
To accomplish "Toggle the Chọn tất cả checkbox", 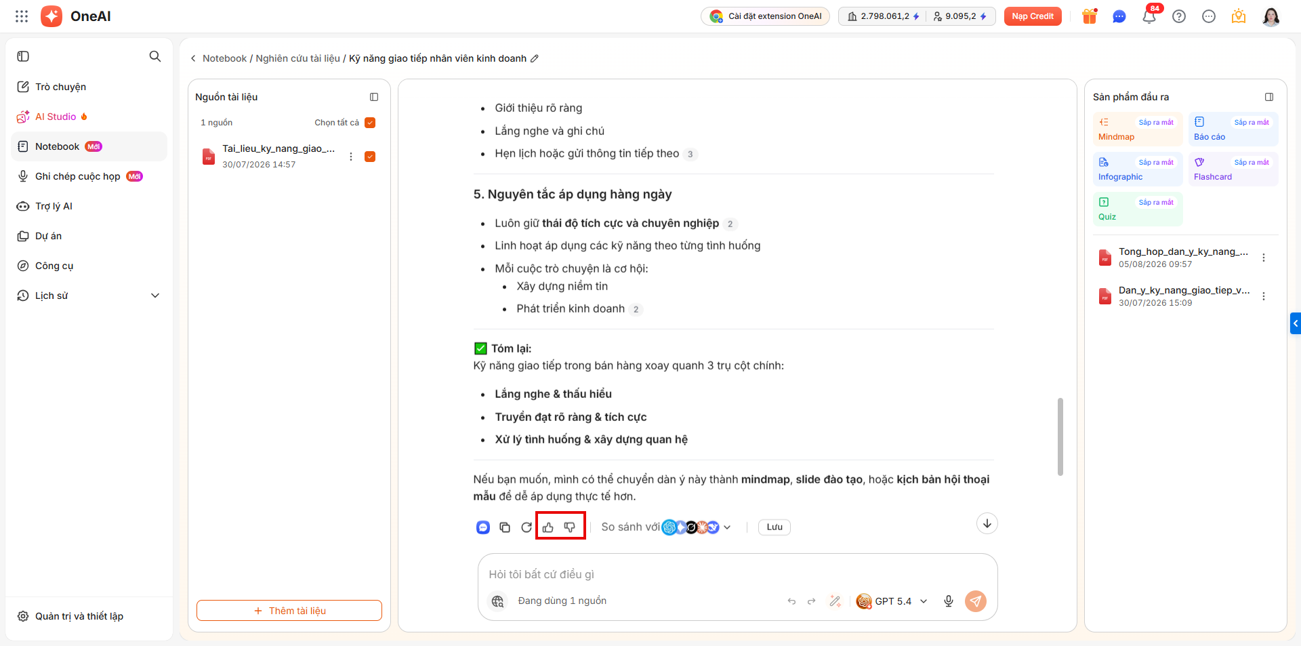I will [x=370, y=123].
